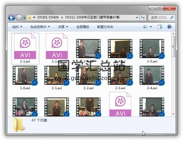The image size is (183, 141).
Task: Select the 1-2.avi file icon
Action: coord(57,46)
